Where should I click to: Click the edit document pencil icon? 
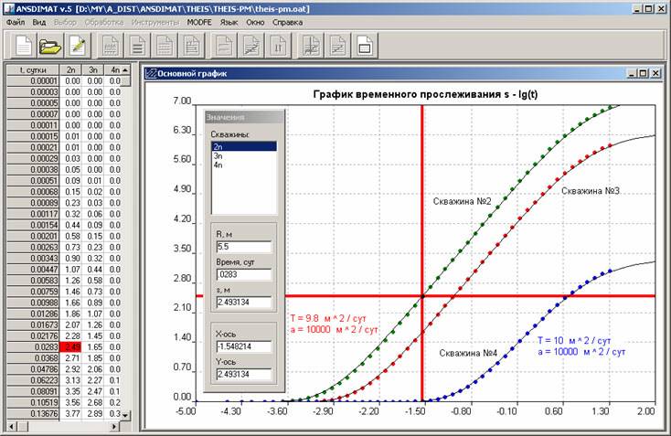click(x=78, y=44)
